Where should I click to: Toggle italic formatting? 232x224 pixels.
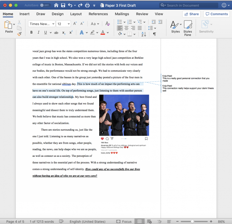pos(38,32)
